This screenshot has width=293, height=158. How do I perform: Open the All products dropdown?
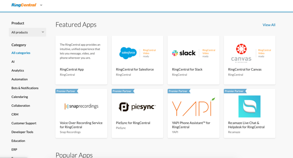point(27,32)
